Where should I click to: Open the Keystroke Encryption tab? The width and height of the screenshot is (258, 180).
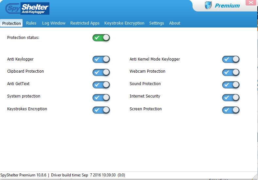124,23
